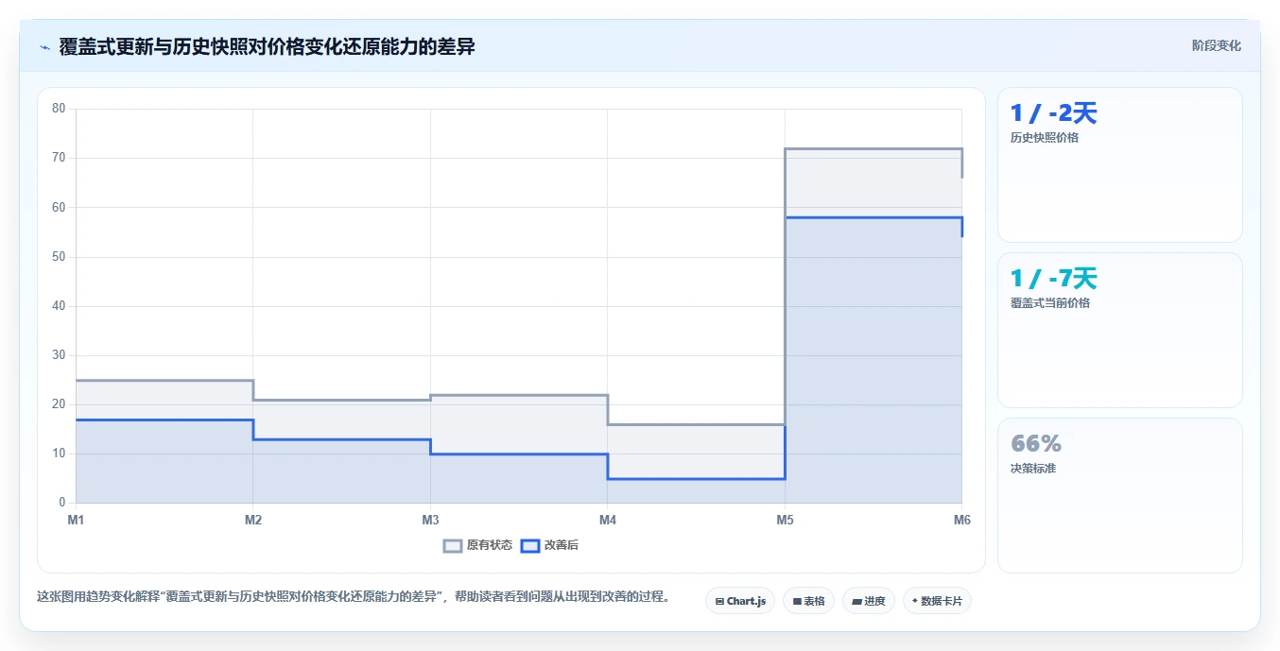Viewport: 1280px width, 651px height.
Task: Click the M4 x-axis label
Action: (608, 520)
